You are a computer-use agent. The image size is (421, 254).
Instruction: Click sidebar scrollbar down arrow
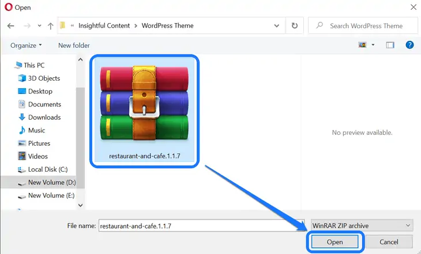tap(80, 205)
